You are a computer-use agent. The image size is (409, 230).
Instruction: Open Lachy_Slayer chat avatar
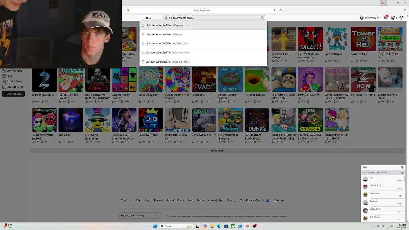point(365,210)
